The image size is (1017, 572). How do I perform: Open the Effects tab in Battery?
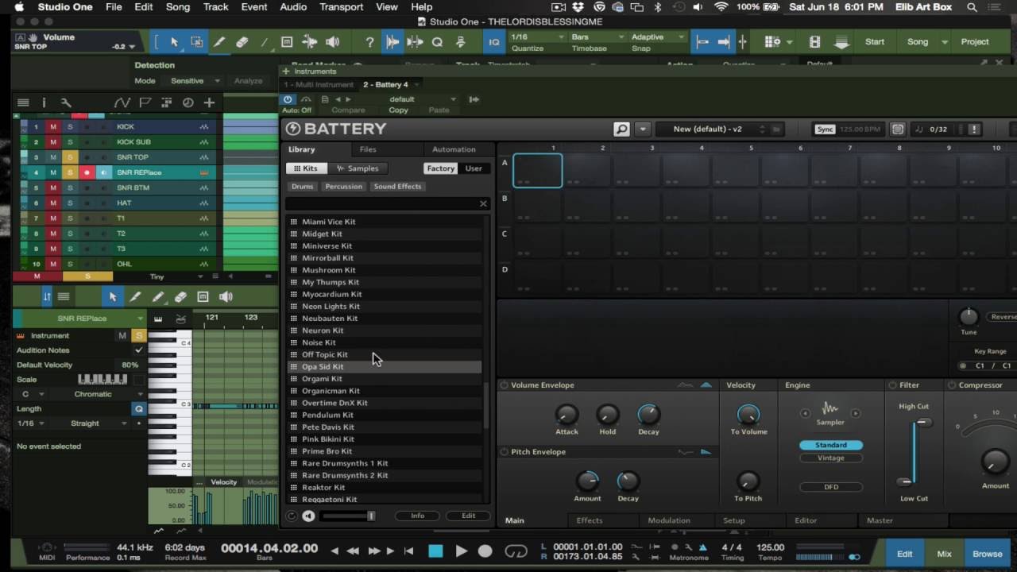coord(590,520)
